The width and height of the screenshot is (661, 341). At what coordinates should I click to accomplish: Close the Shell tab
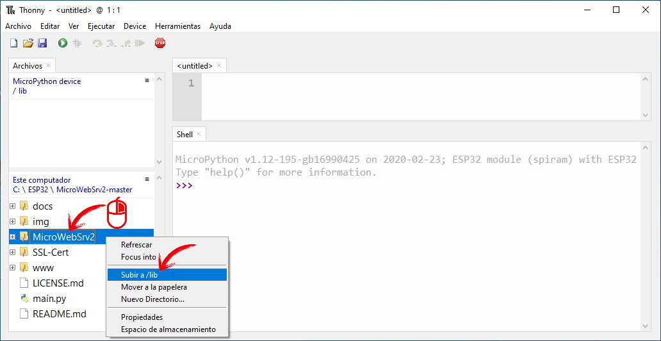[199, 134]
